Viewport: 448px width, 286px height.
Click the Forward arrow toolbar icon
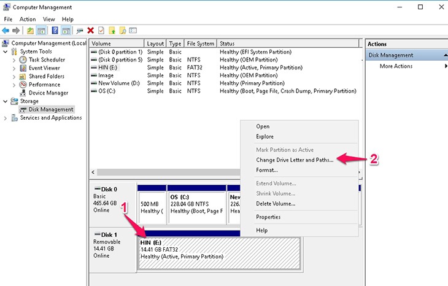(x=16, y=30)
